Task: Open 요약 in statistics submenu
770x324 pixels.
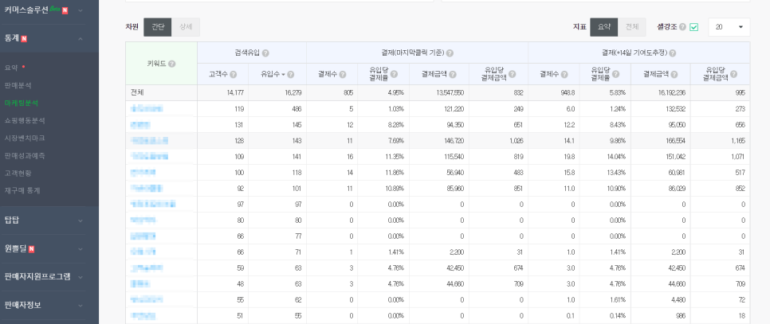Action: point(11,68)
